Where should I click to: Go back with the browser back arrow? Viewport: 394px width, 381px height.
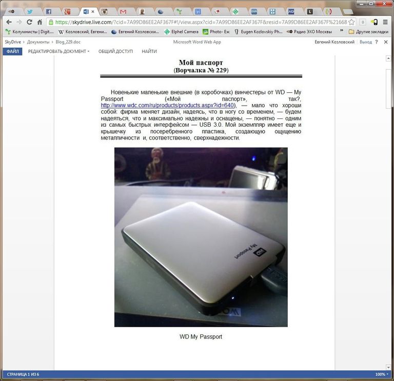[x=9, y=22]
